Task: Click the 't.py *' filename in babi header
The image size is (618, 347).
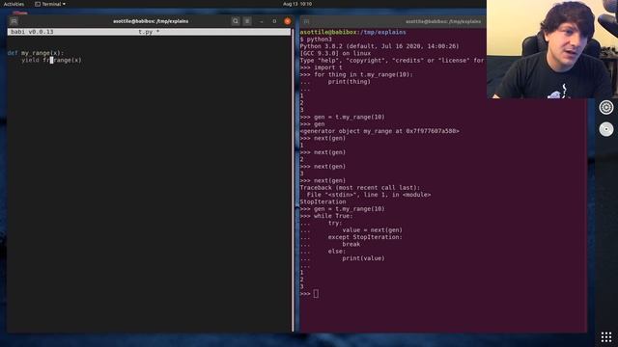Action: [x=149, y=32]
